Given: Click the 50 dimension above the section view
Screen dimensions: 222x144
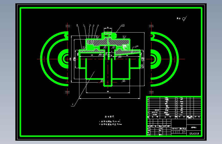Looking at the screenshot, I should tap(108, 27).
